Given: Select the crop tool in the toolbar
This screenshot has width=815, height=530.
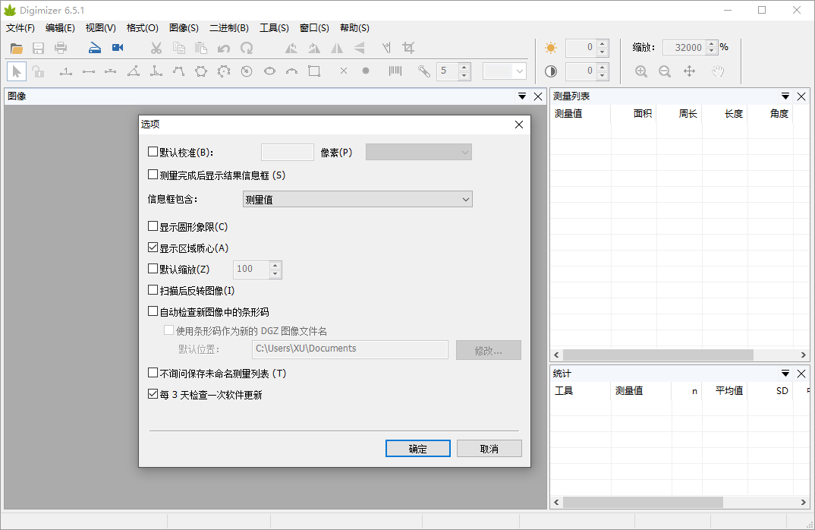Looking at the screenshot, I should pyautogui.click(x=408, y=47).
